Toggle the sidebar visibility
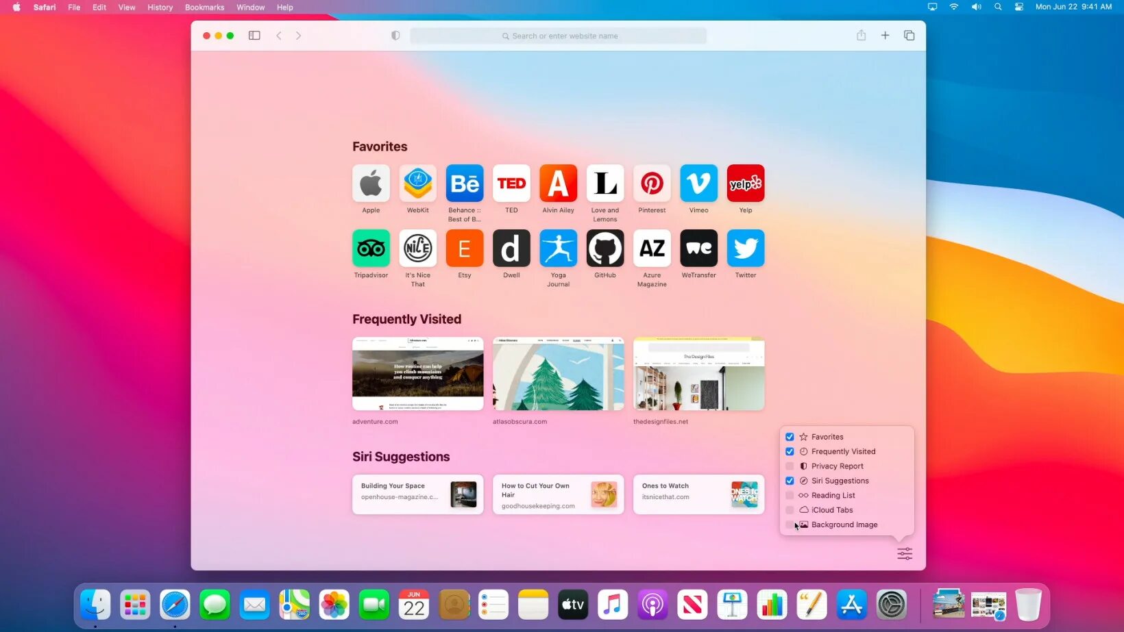This screenshot has width=1124, height=632. pyautogui.click(x=254, y=35)
